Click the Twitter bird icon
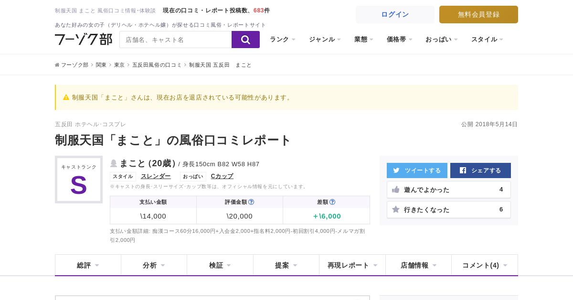The image size is (573, 300). pos(396,170)
